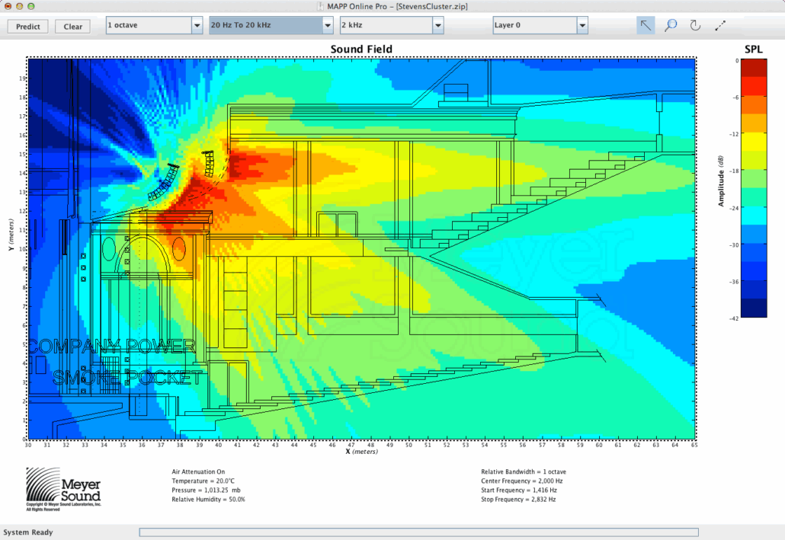
Task: Activate the magnifier zoom tool
Action: 670,25
